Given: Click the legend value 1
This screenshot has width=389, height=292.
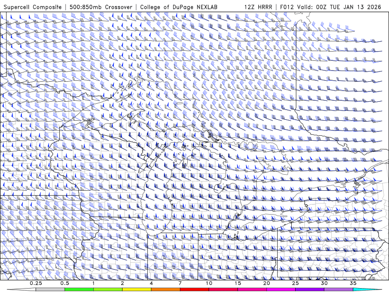Looking at the screenshot, I should [x=93, y=283].
